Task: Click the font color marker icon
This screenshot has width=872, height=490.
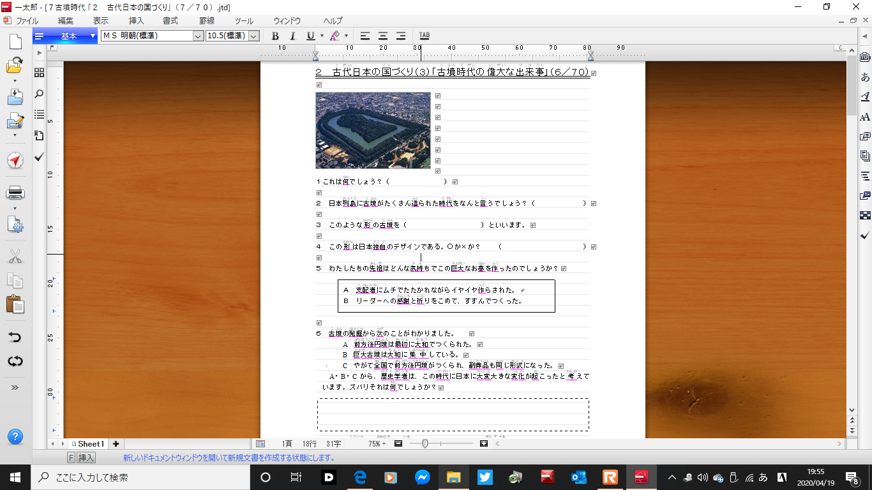Action: [335, 36]
